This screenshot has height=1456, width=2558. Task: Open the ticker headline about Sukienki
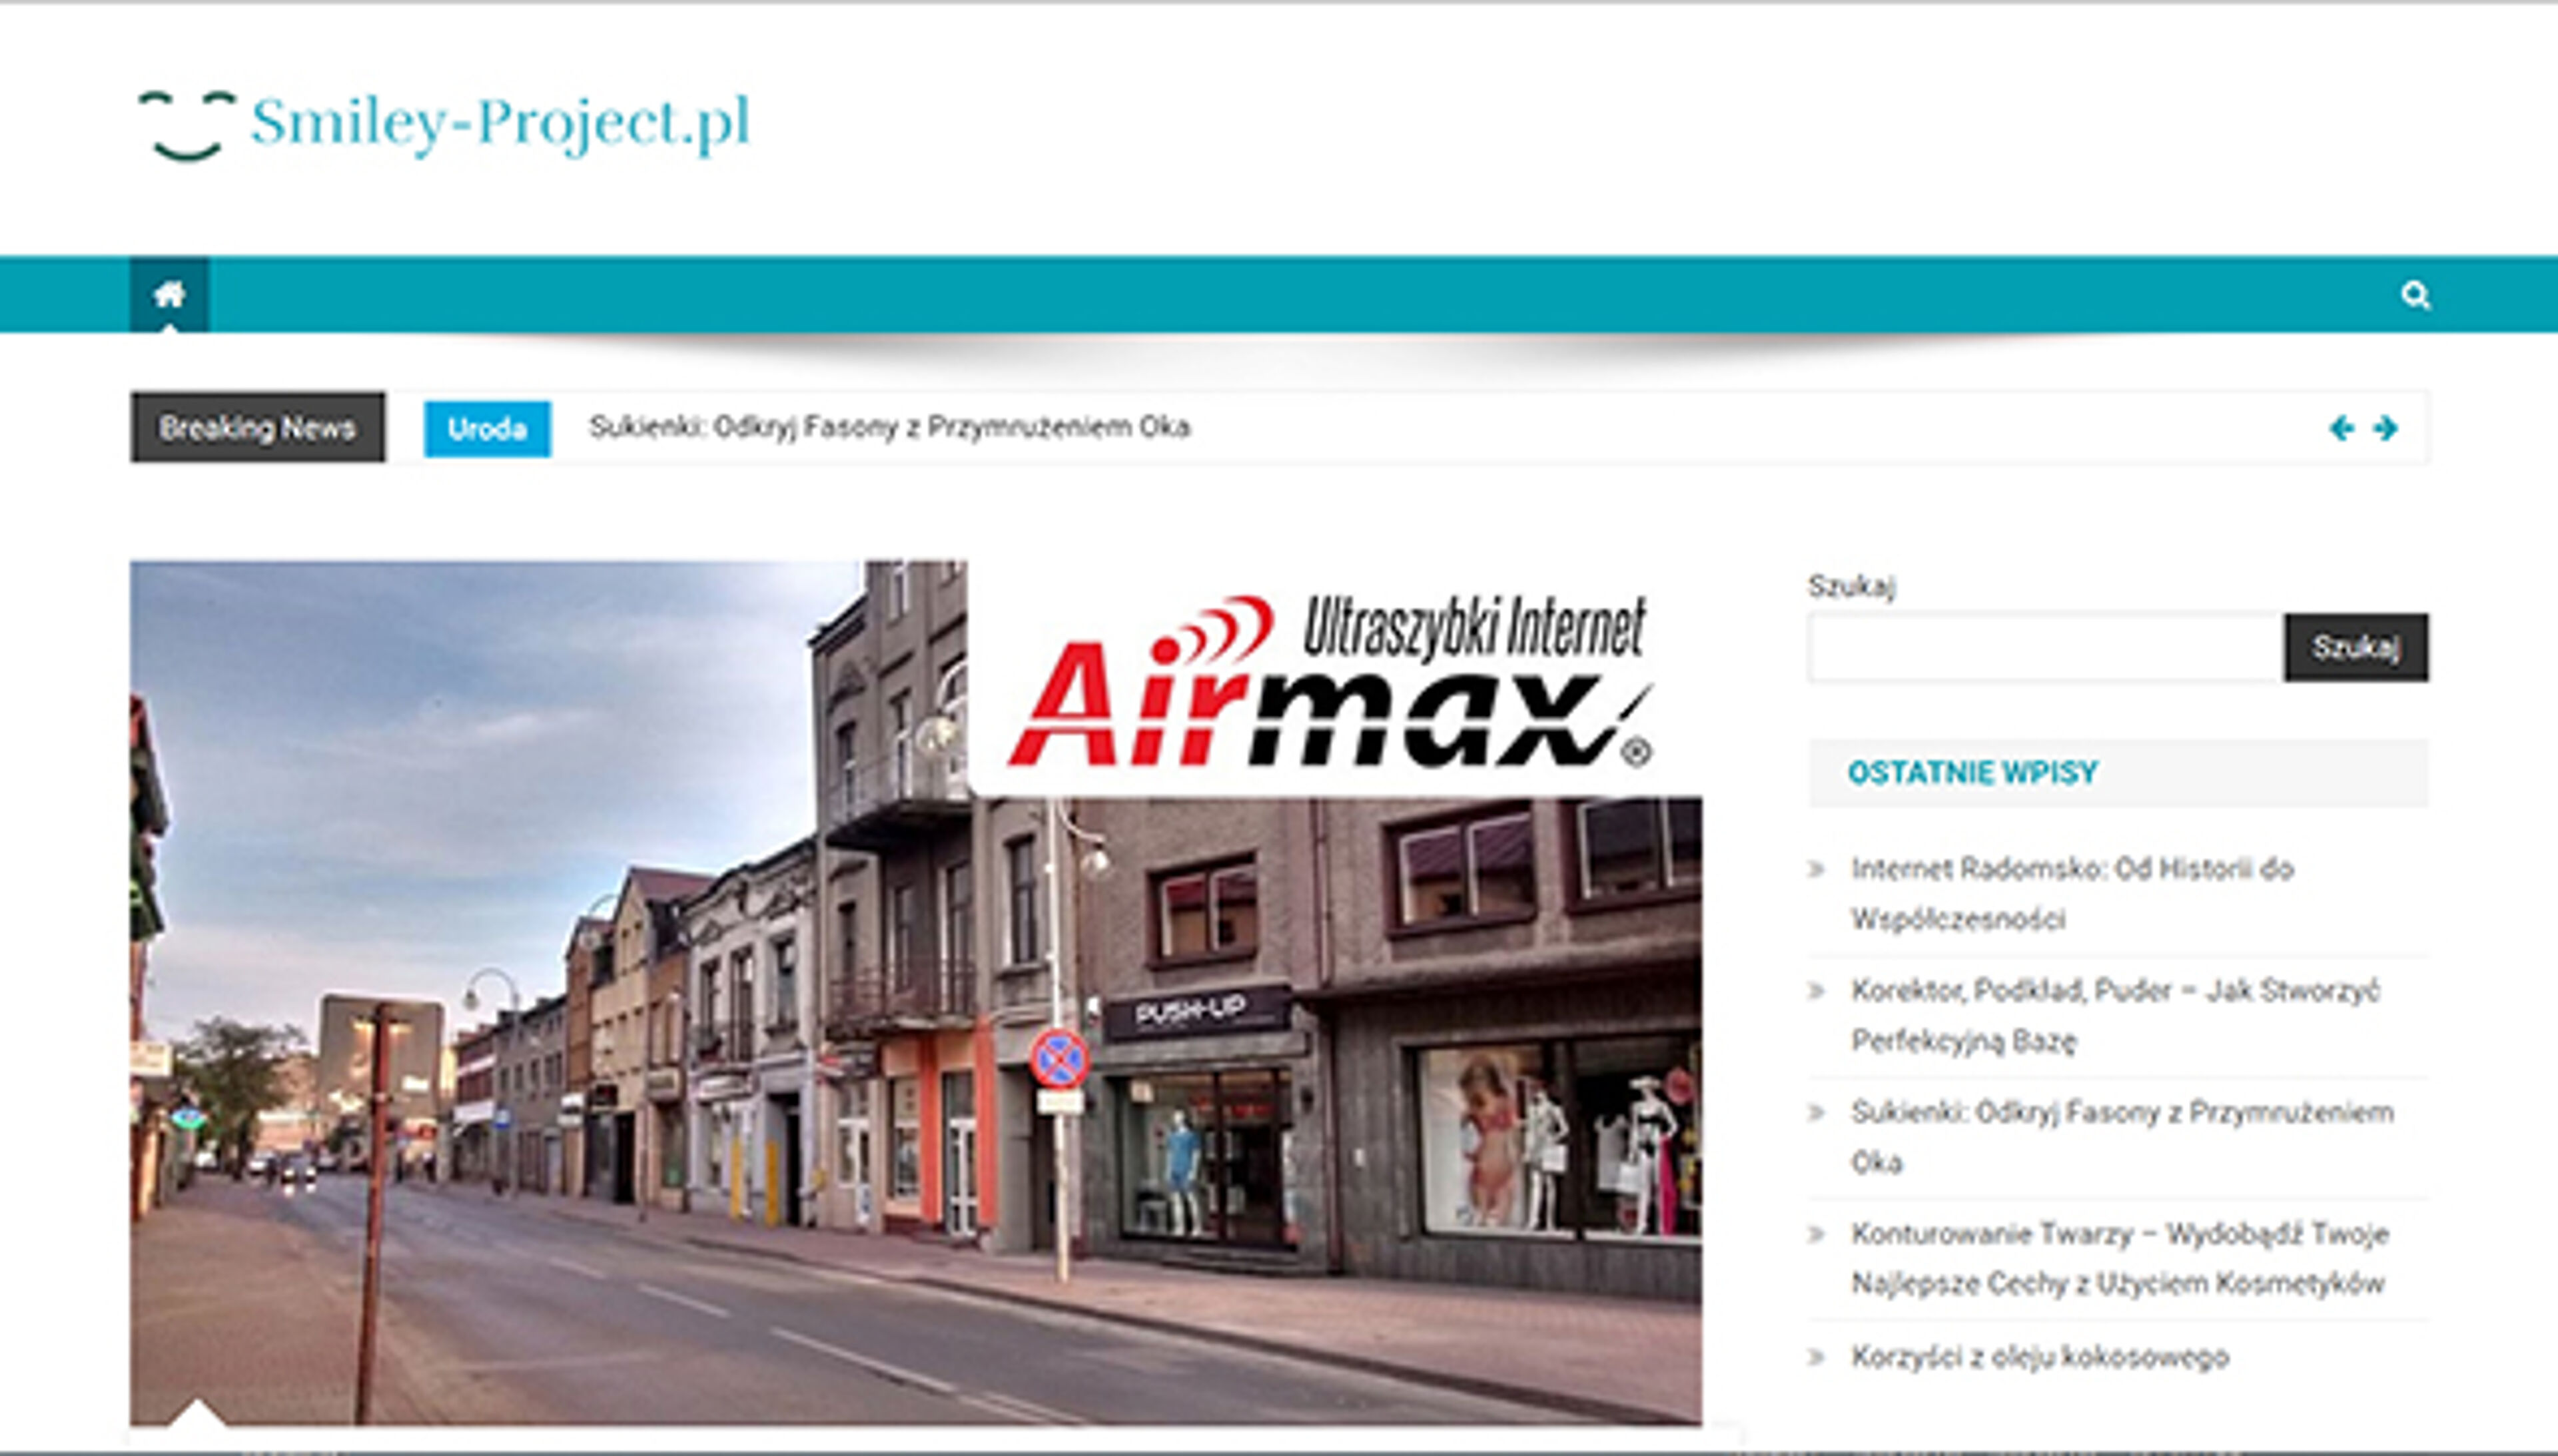(x=889, y=427)
